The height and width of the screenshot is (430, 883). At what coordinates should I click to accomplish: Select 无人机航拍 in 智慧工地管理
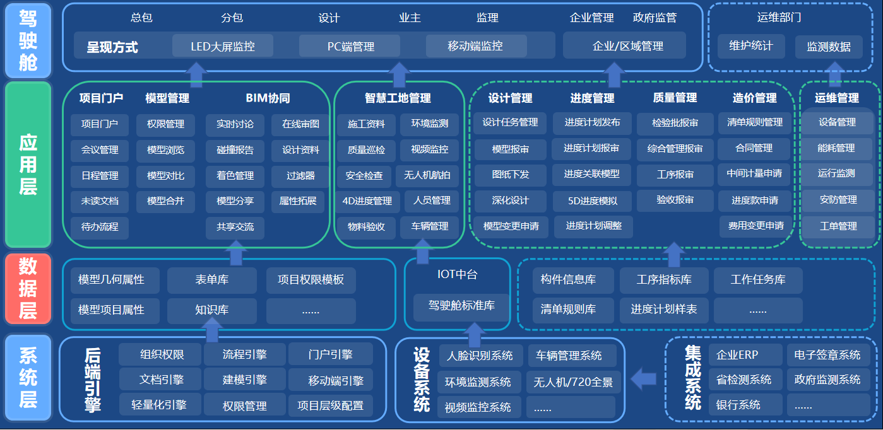(x=427, y=175)
